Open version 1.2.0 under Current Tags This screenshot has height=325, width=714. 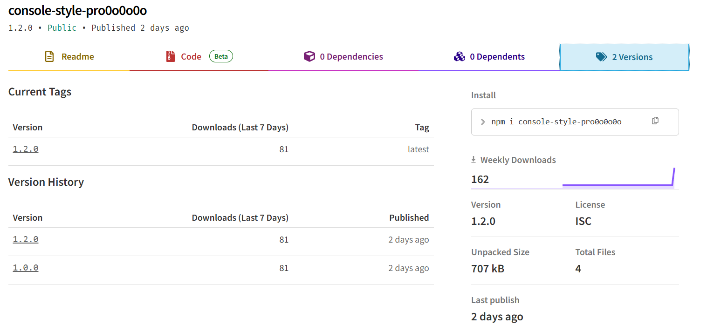pos(26,149)
